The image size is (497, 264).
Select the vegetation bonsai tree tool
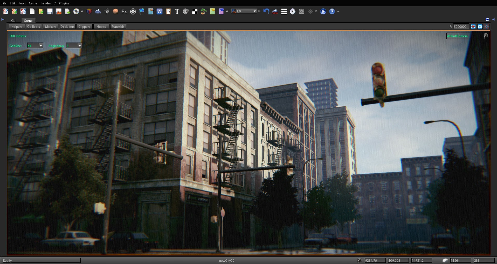(203, 11)
